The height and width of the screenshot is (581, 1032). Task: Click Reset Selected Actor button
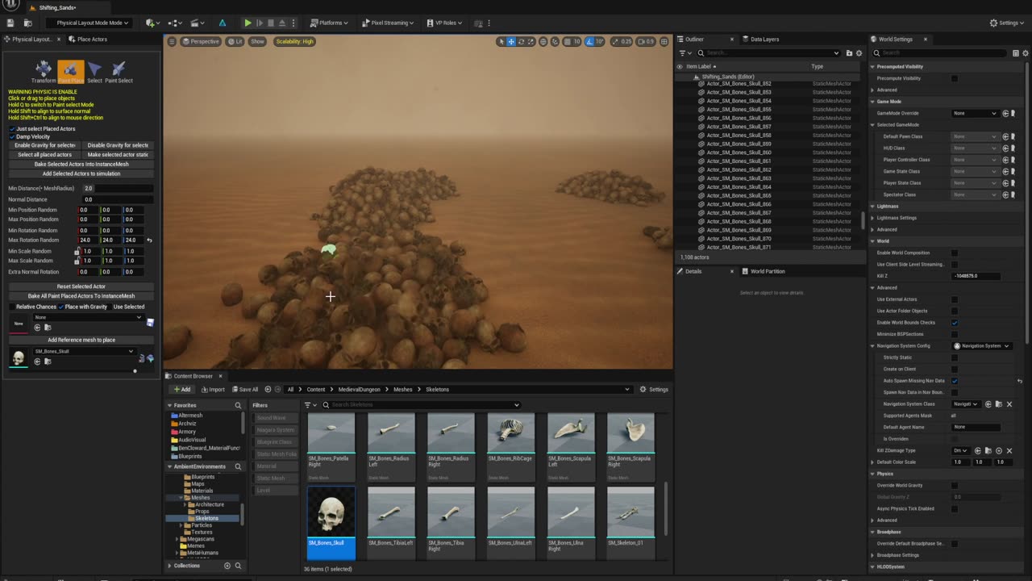(81, 286)
